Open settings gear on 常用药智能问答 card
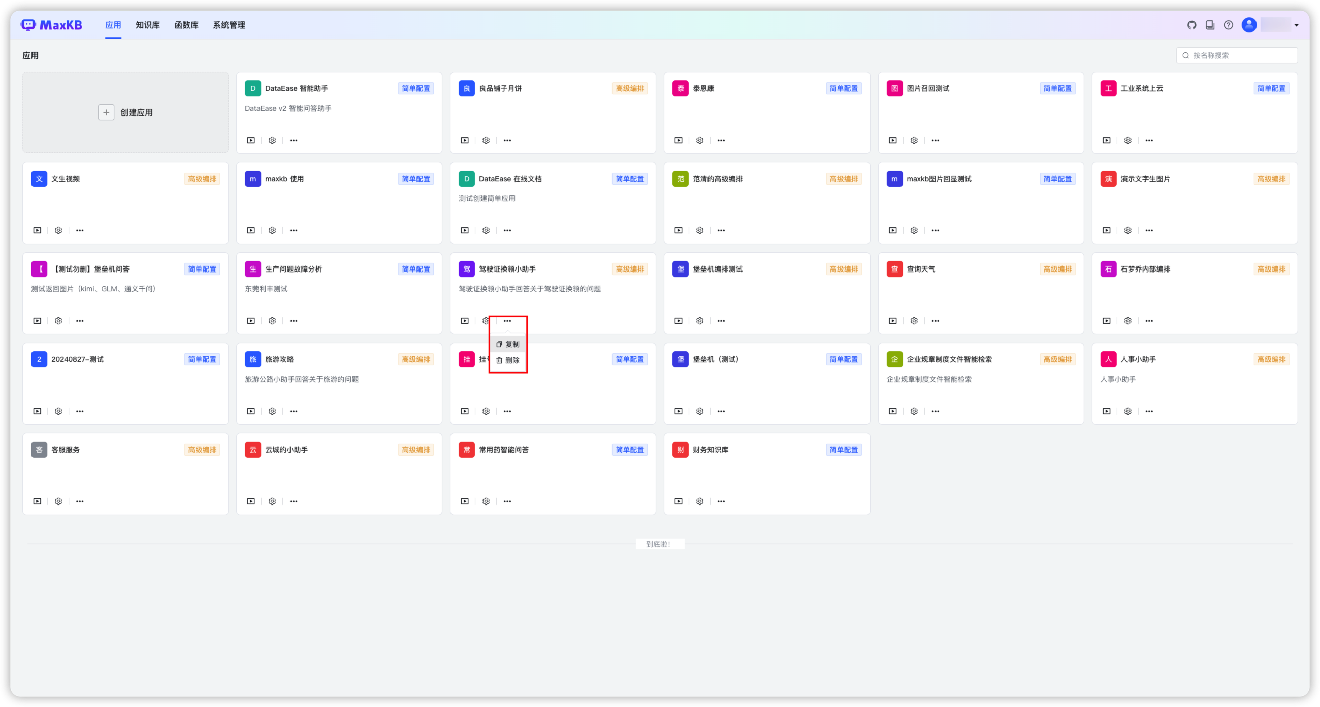 coord(486,502)
